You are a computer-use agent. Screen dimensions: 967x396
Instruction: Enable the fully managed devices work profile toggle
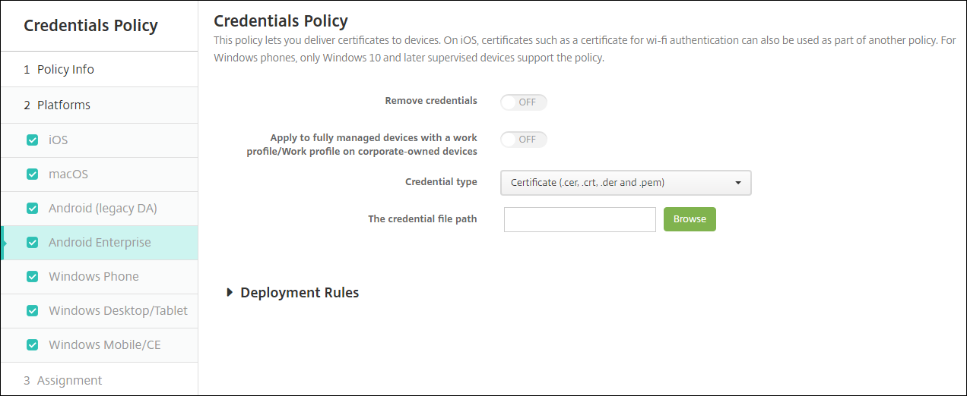[x=523, y=140]
